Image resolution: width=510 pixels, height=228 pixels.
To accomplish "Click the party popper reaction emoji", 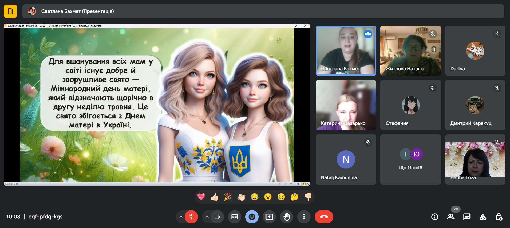I will click(228, 197).
